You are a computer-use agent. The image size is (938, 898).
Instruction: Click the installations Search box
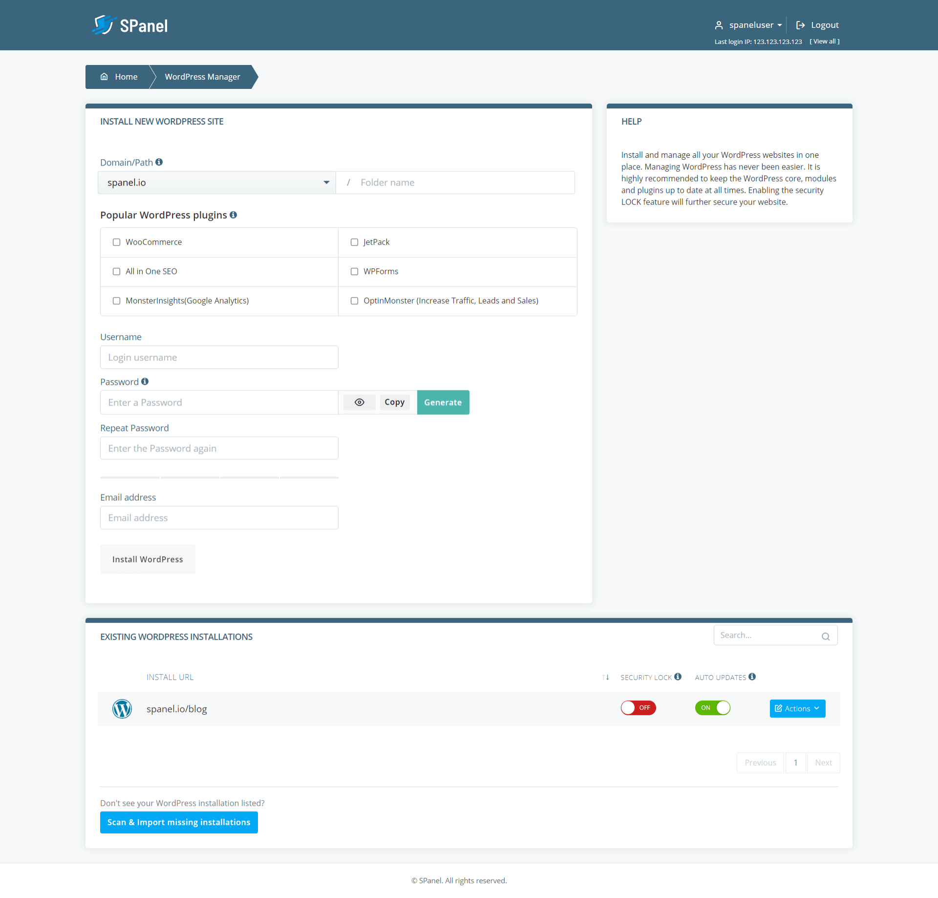(775, 635)
